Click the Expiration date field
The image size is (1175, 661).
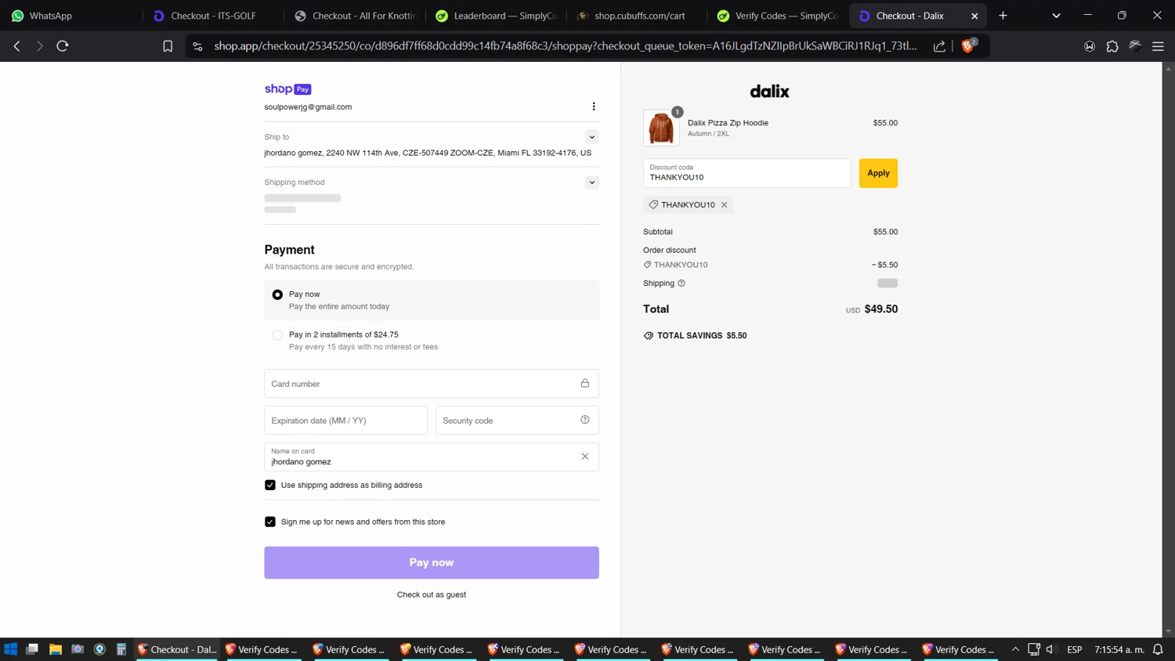tap(345, 421)
